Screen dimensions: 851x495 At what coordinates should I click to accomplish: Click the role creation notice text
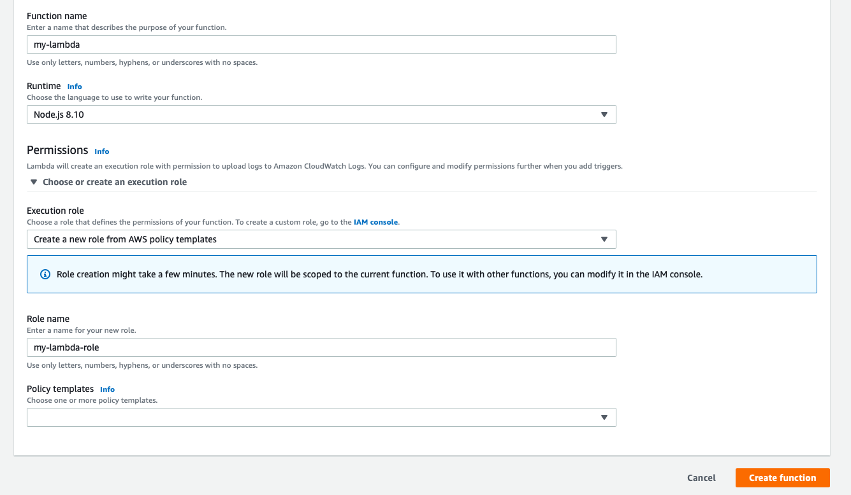point(379,274)
